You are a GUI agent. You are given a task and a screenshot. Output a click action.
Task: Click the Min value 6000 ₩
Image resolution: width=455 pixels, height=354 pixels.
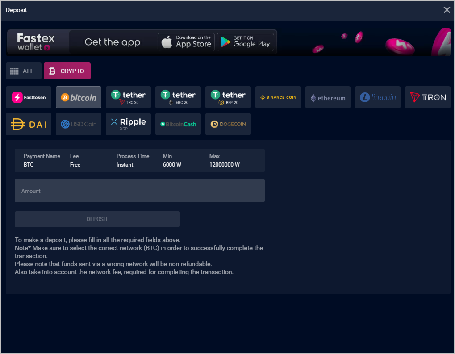tap(172, 165)
